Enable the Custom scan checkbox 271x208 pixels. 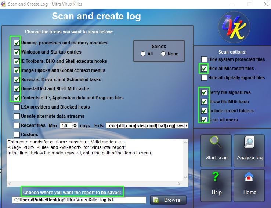coord(17,135)
